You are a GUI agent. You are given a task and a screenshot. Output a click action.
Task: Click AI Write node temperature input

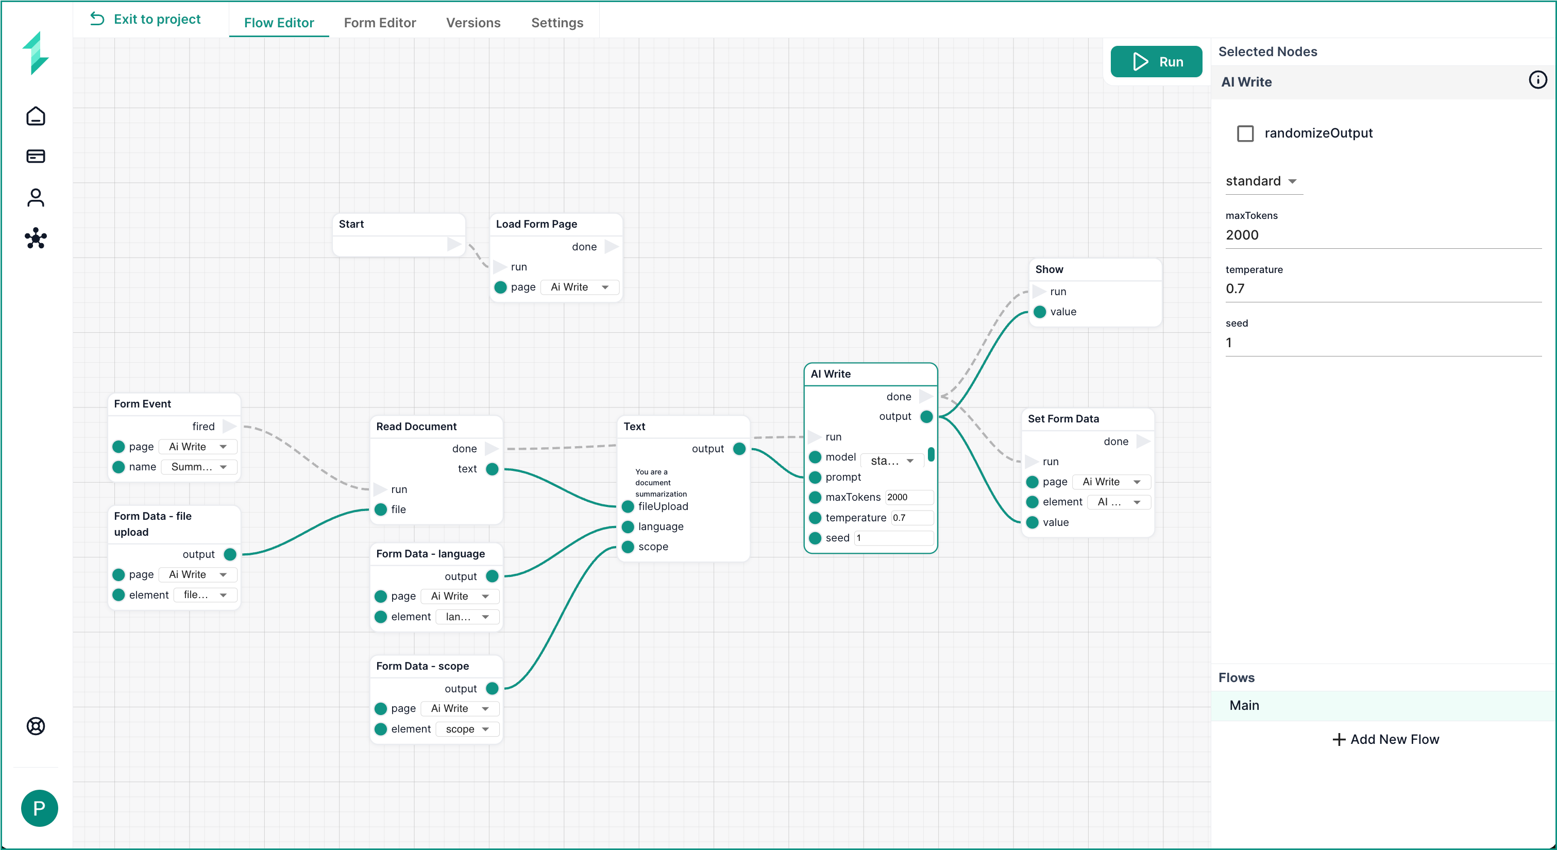pyautogui.click(x=911, y=518)
